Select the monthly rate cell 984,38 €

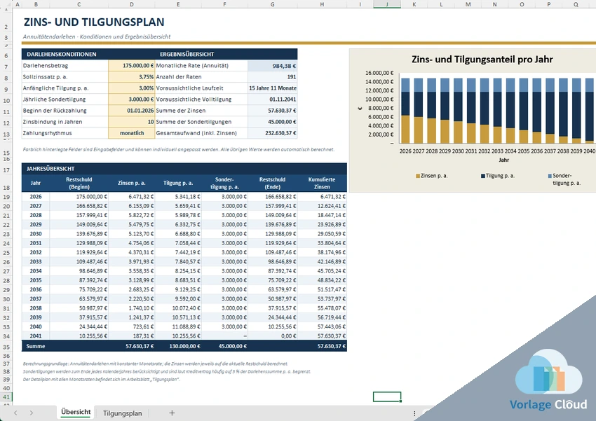(x=273, y=66)
